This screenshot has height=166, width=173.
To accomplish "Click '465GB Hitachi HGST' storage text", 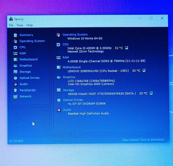I will pos(102,94).
